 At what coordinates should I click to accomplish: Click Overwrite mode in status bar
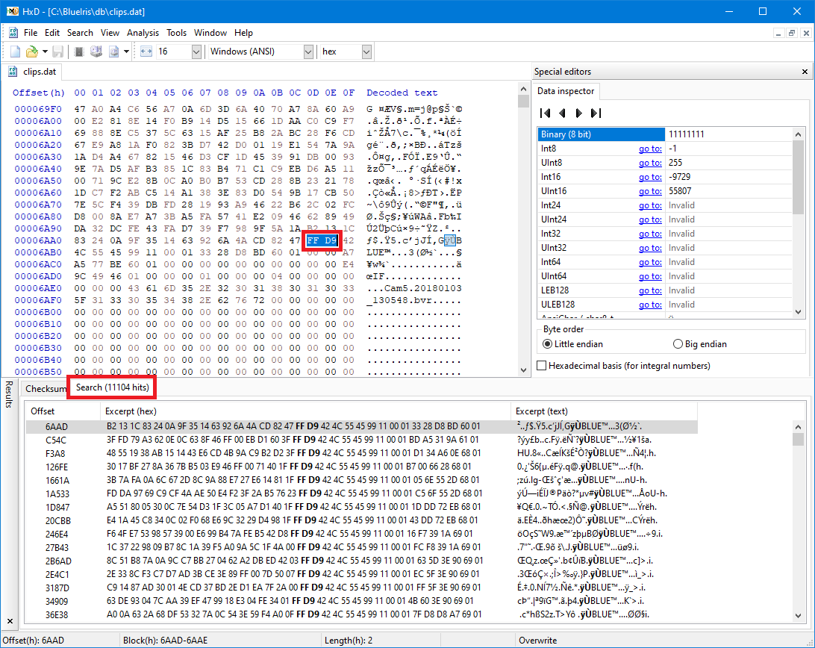coord(537,641)
